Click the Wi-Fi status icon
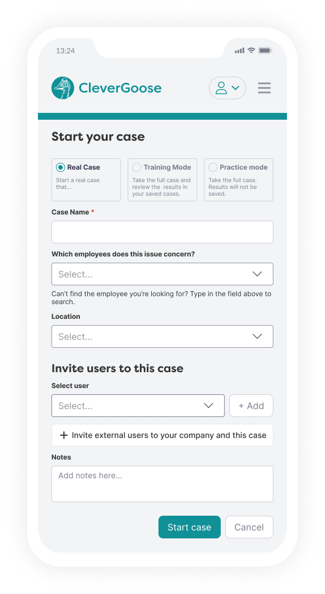The width and height of the screenshot is (325, 594). 251,50
